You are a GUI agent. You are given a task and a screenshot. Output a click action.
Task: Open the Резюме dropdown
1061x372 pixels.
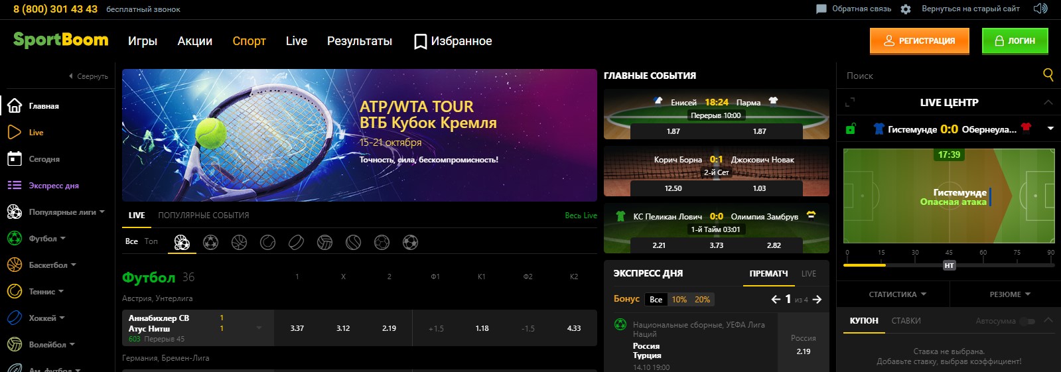click(x=1010, y=294)
